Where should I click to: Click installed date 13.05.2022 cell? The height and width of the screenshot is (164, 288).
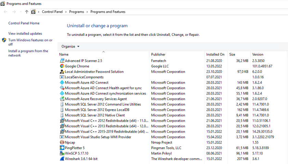point(214,66)
